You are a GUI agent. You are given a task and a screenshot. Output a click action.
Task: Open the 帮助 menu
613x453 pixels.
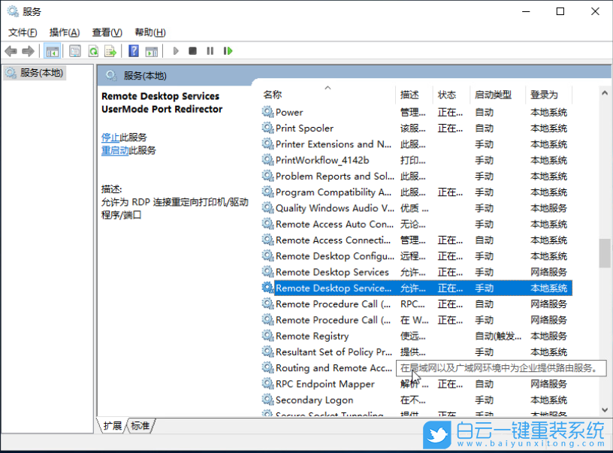[x=149, y=32]
